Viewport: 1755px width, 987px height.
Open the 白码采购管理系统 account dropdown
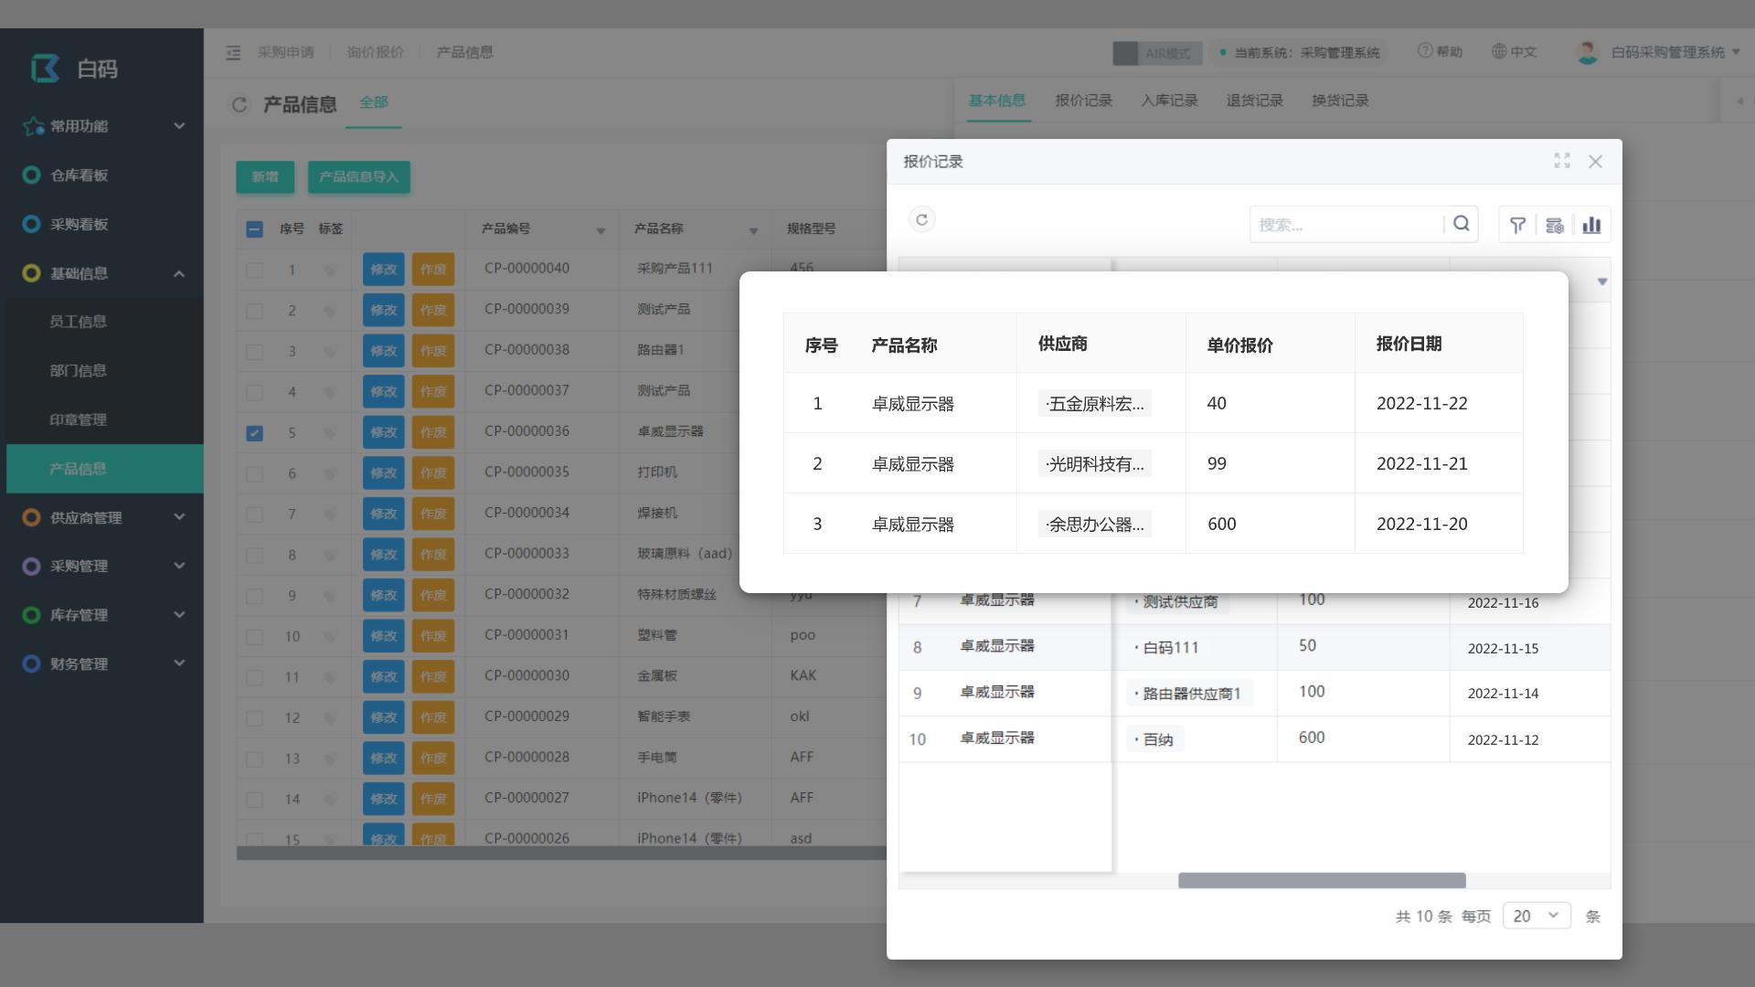click(1662, 52)
